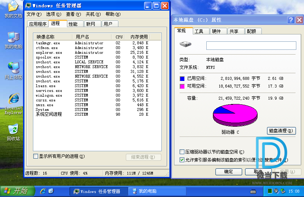Select the ctfmon.exe process row
This screenshot has height=197, width=304.
pos(92,48)
